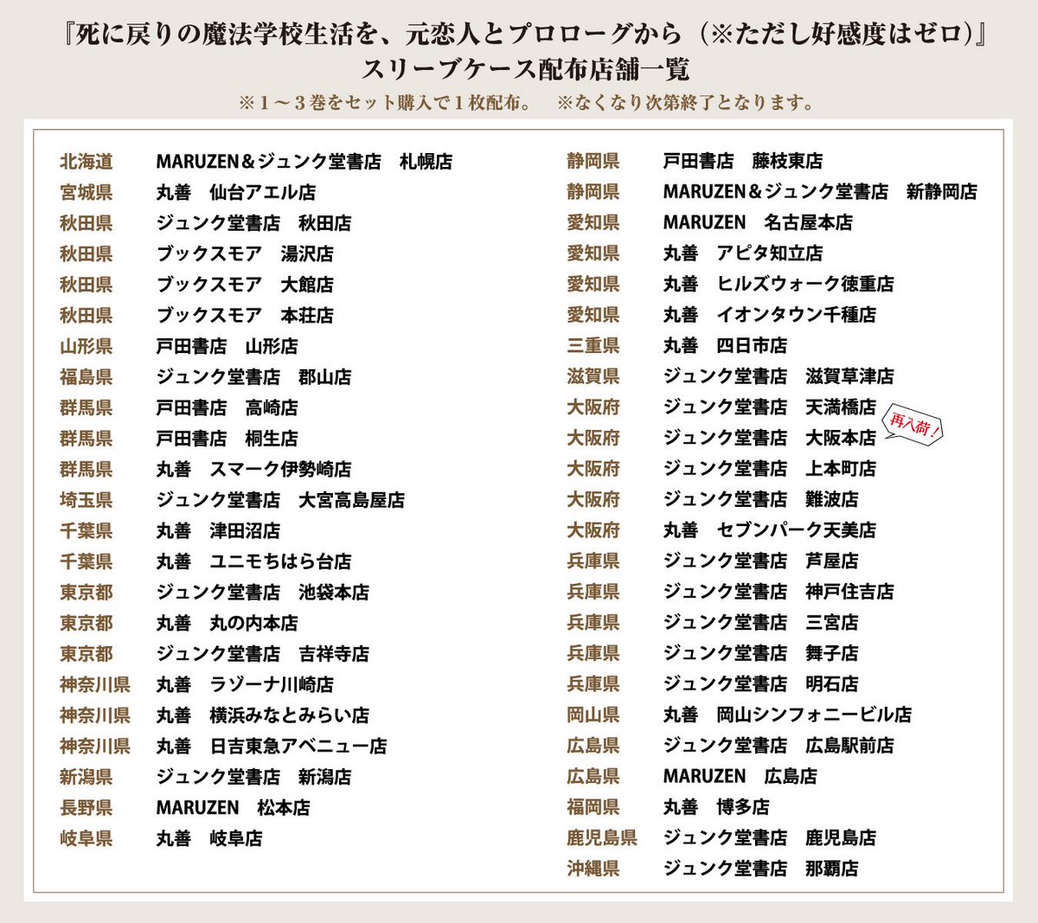Select ジュンク堂書店 那覇店
The width and height of the screenshot is (1038, 923).
[761, 869]
